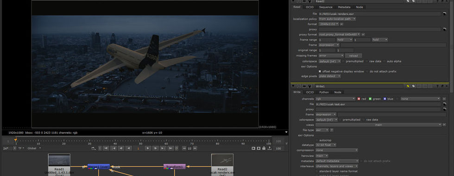
Task: Open localization policy dropdown
Action: click(x=337, y=19)
